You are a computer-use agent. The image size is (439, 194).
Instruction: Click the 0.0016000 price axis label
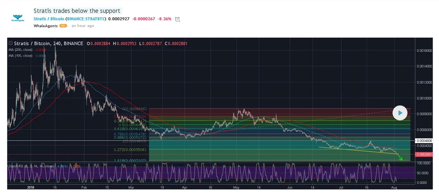pos(424,51)
